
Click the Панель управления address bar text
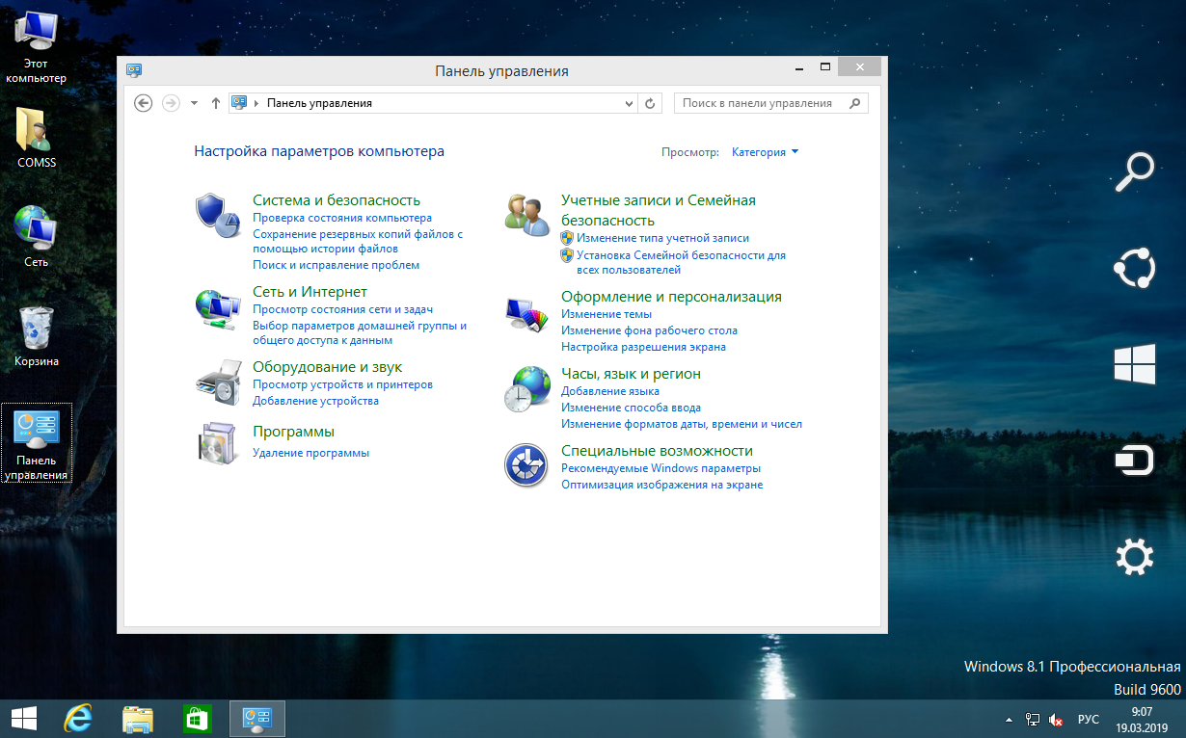[x=319, y=103]
